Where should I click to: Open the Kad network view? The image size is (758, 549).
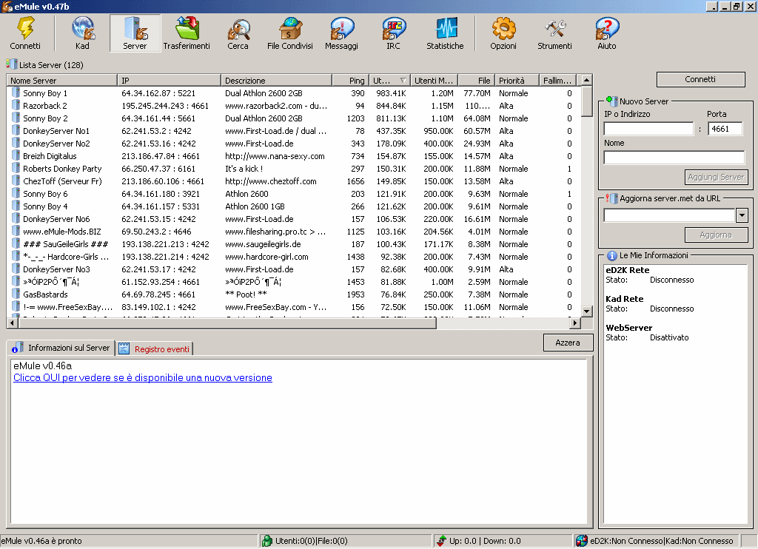[82, 33]
